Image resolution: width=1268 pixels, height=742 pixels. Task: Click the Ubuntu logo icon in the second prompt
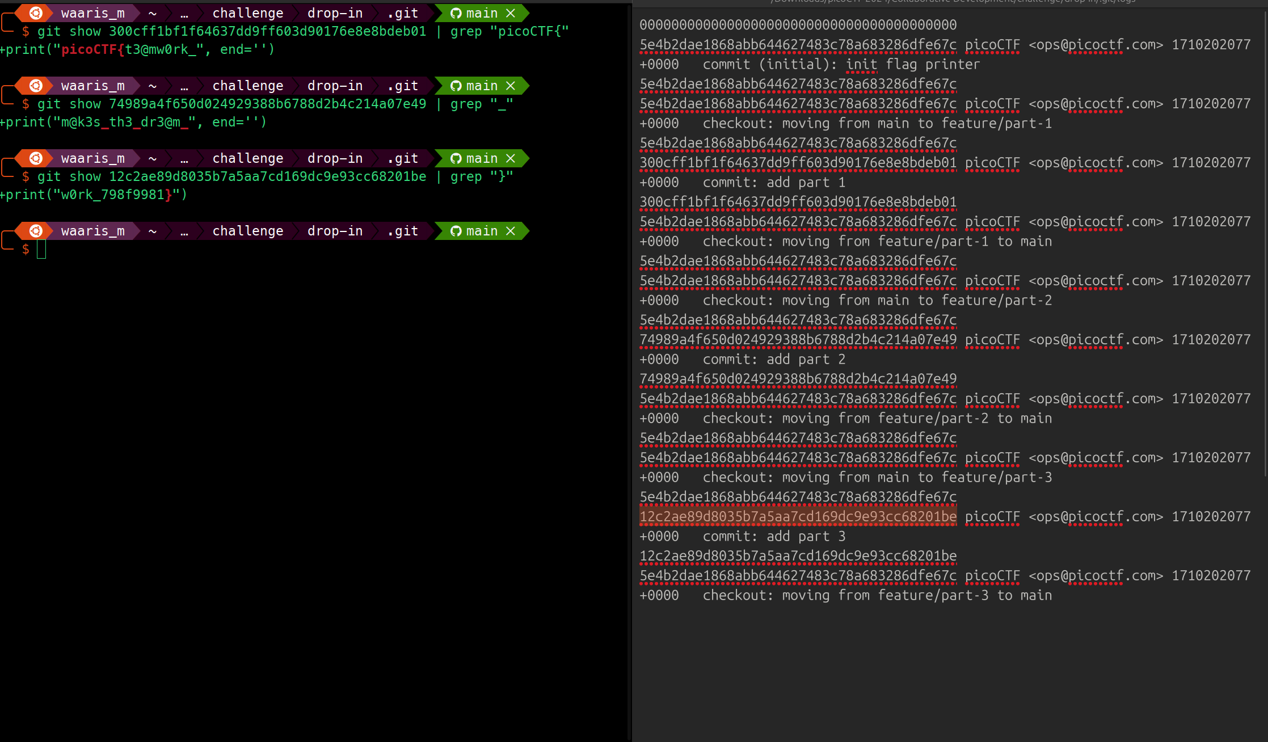(x=36, y=86)
